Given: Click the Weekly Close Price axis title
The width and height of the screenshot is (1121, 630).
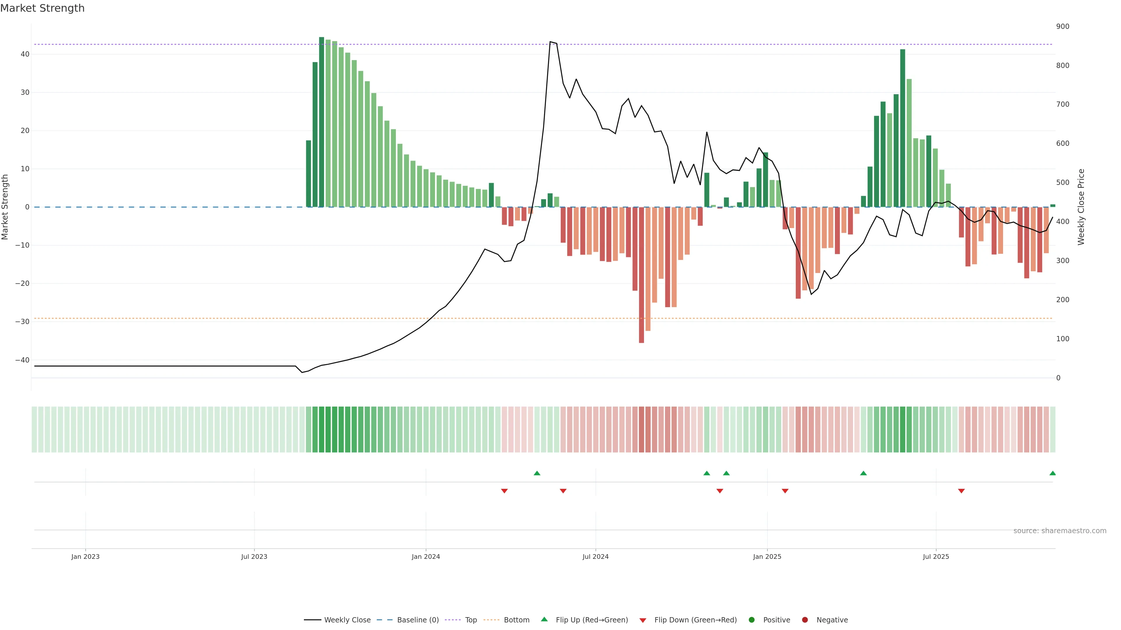Looking at the screenshot, I should tap(1081, 207).
